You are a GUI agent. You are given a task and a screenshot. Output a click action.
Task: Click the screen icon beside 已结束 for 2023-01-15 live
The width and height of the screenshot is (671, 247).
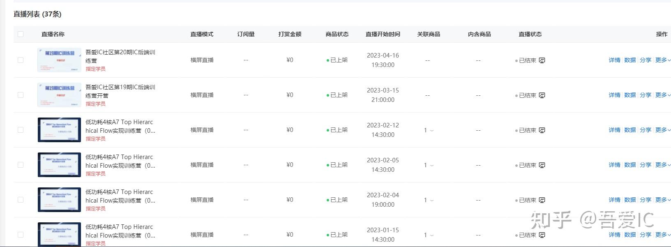click(x=542, y=235)
